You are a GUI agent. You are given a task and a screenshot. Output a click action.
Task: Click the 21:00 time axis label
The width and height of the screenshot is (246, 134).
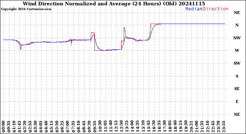196,127
